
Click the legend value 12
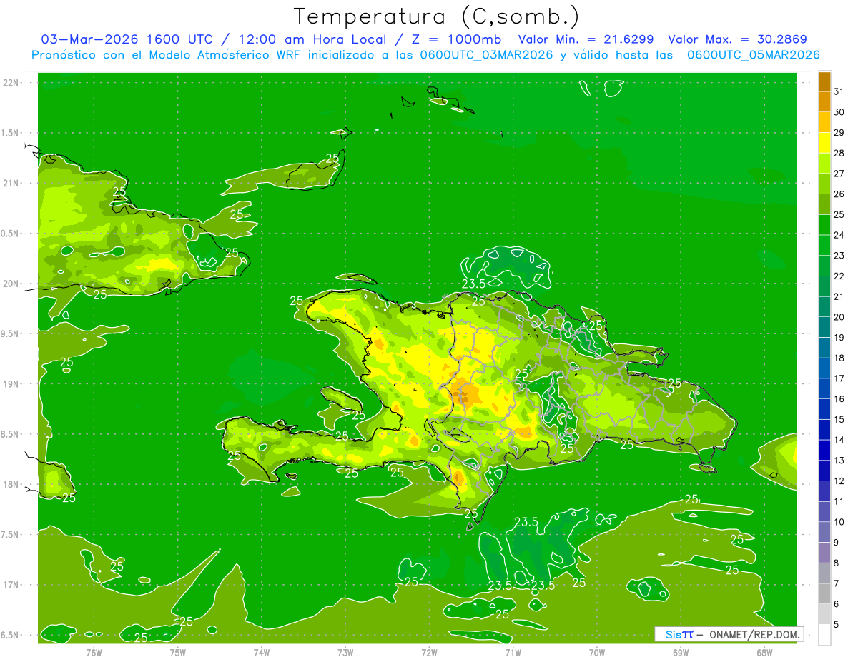[839, 481]
